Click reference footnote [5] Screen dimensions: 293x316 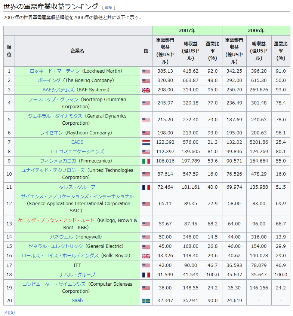pos(12,312)
